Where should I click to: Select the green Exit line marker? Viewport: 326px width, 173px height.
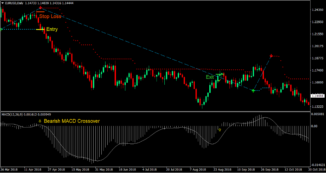[219, 75]
